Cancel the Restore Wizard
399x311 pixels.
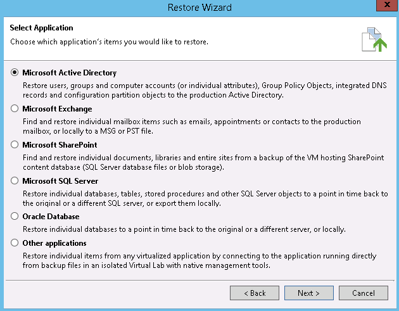pyautogui.click(x=364, y=293)
